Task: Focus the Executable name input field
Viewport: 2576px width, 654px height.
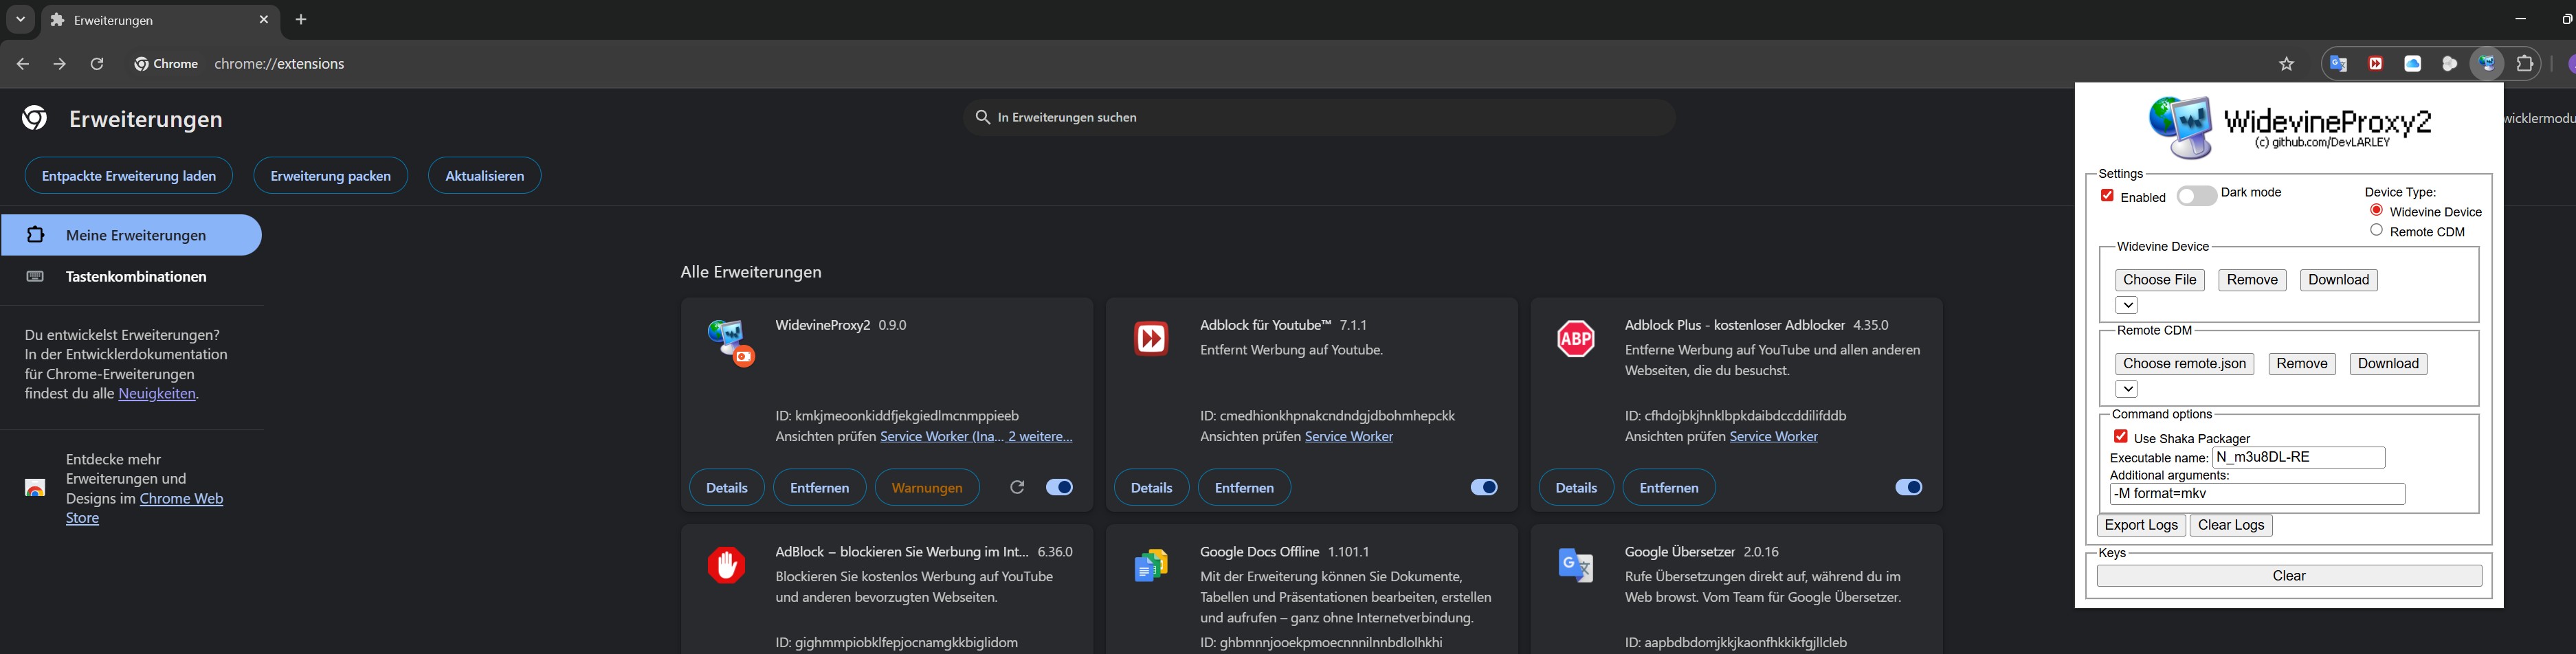Action: pos(2298,458)
